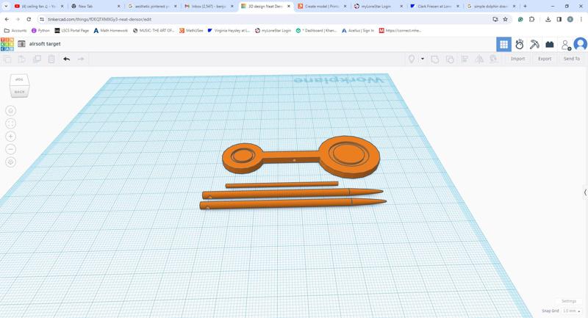
Task: Click the undo arrow in the toolbar
Action: (66, 59)
